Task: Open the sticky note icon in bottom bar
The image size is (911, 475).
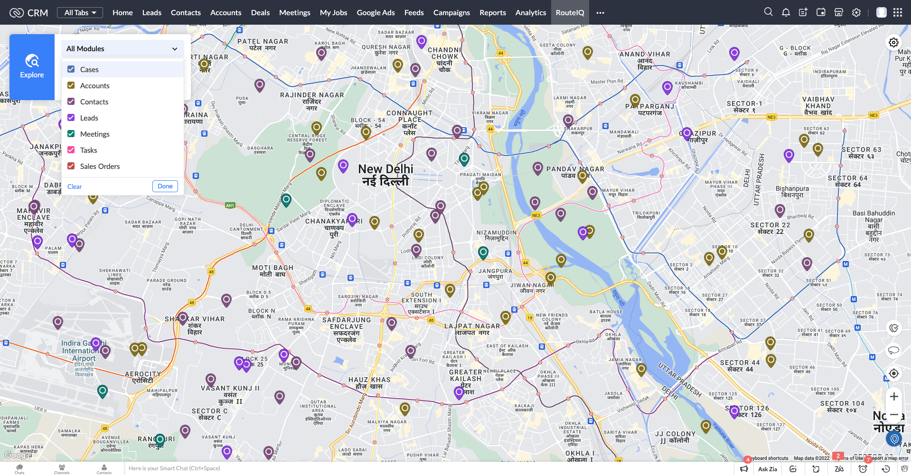Action: 816,469
